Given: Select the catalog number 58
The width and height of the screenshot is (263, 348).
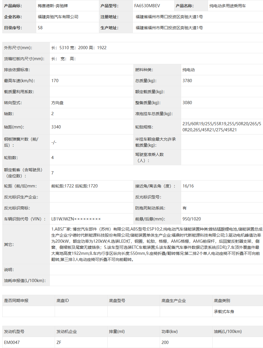Looking at the screenshot, I should tap(40, 28).
